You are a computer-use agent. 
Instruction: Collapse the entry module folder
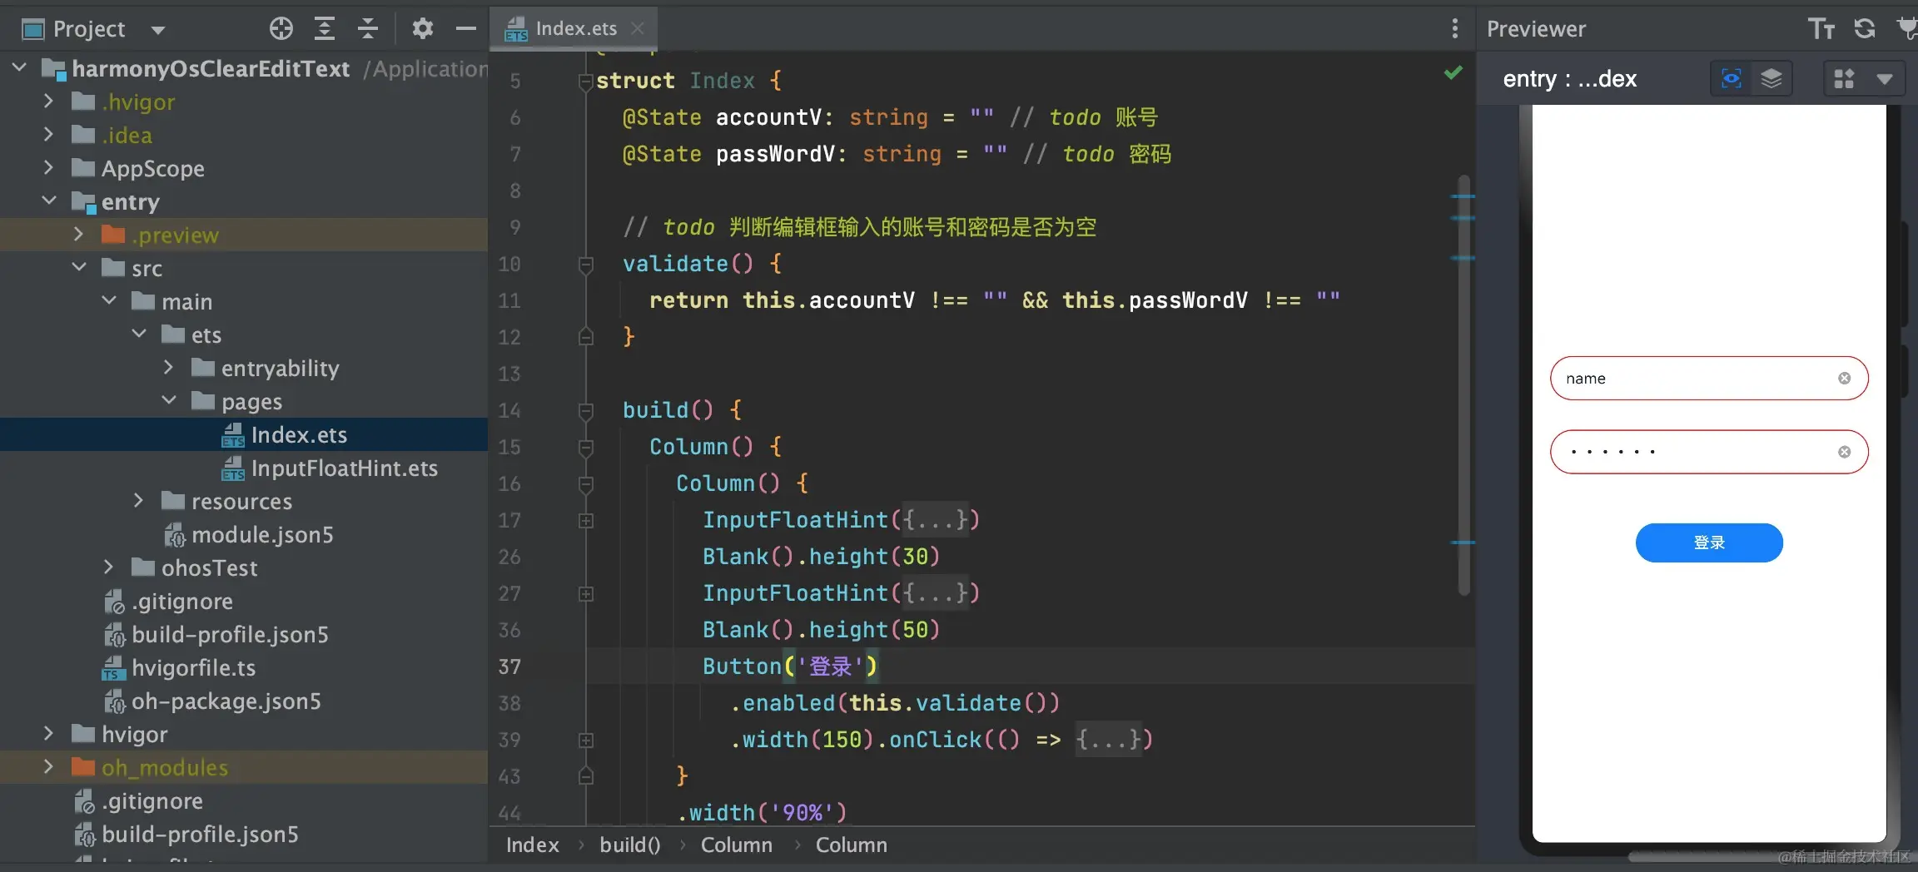pos(48,201)
